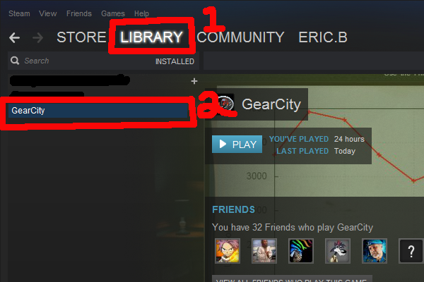The image size is (424, 282).
Task: Open the cartoon wolf friend avatar
Action: point(338,251)
